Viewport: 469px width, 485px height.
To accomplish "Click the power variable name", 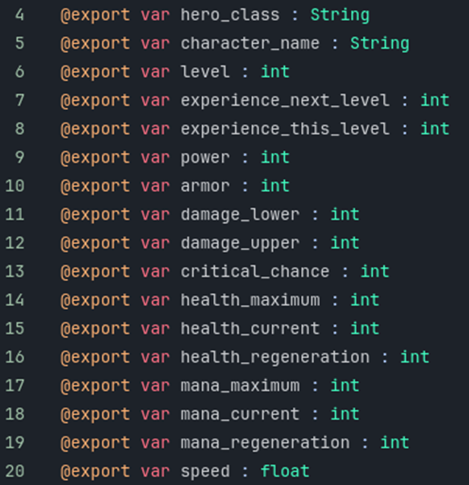I will [x=205, y=158].
